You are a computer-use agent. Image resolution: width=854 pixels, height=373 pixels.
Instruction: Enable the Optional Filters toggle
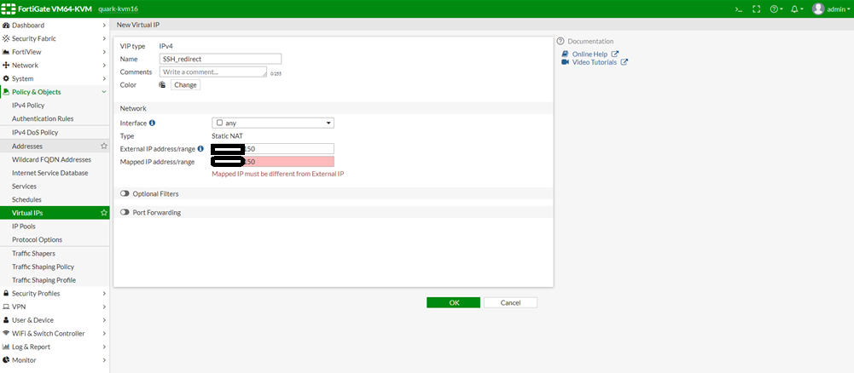pyautogui.click(x=125, y=193)
